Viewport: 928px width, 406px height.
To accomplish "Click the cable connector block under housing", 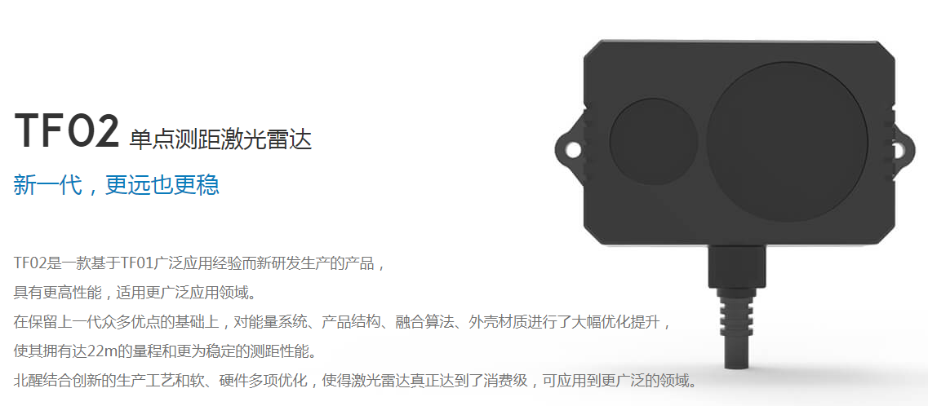I will [x=738, y=266].
